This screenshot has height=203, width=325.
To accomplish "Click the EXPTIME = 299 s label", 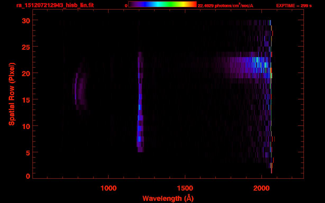I will 294,6.
